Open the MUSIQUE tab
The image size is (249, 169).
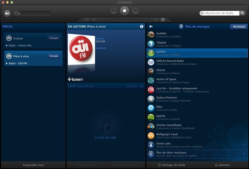[x=239, y=27]
